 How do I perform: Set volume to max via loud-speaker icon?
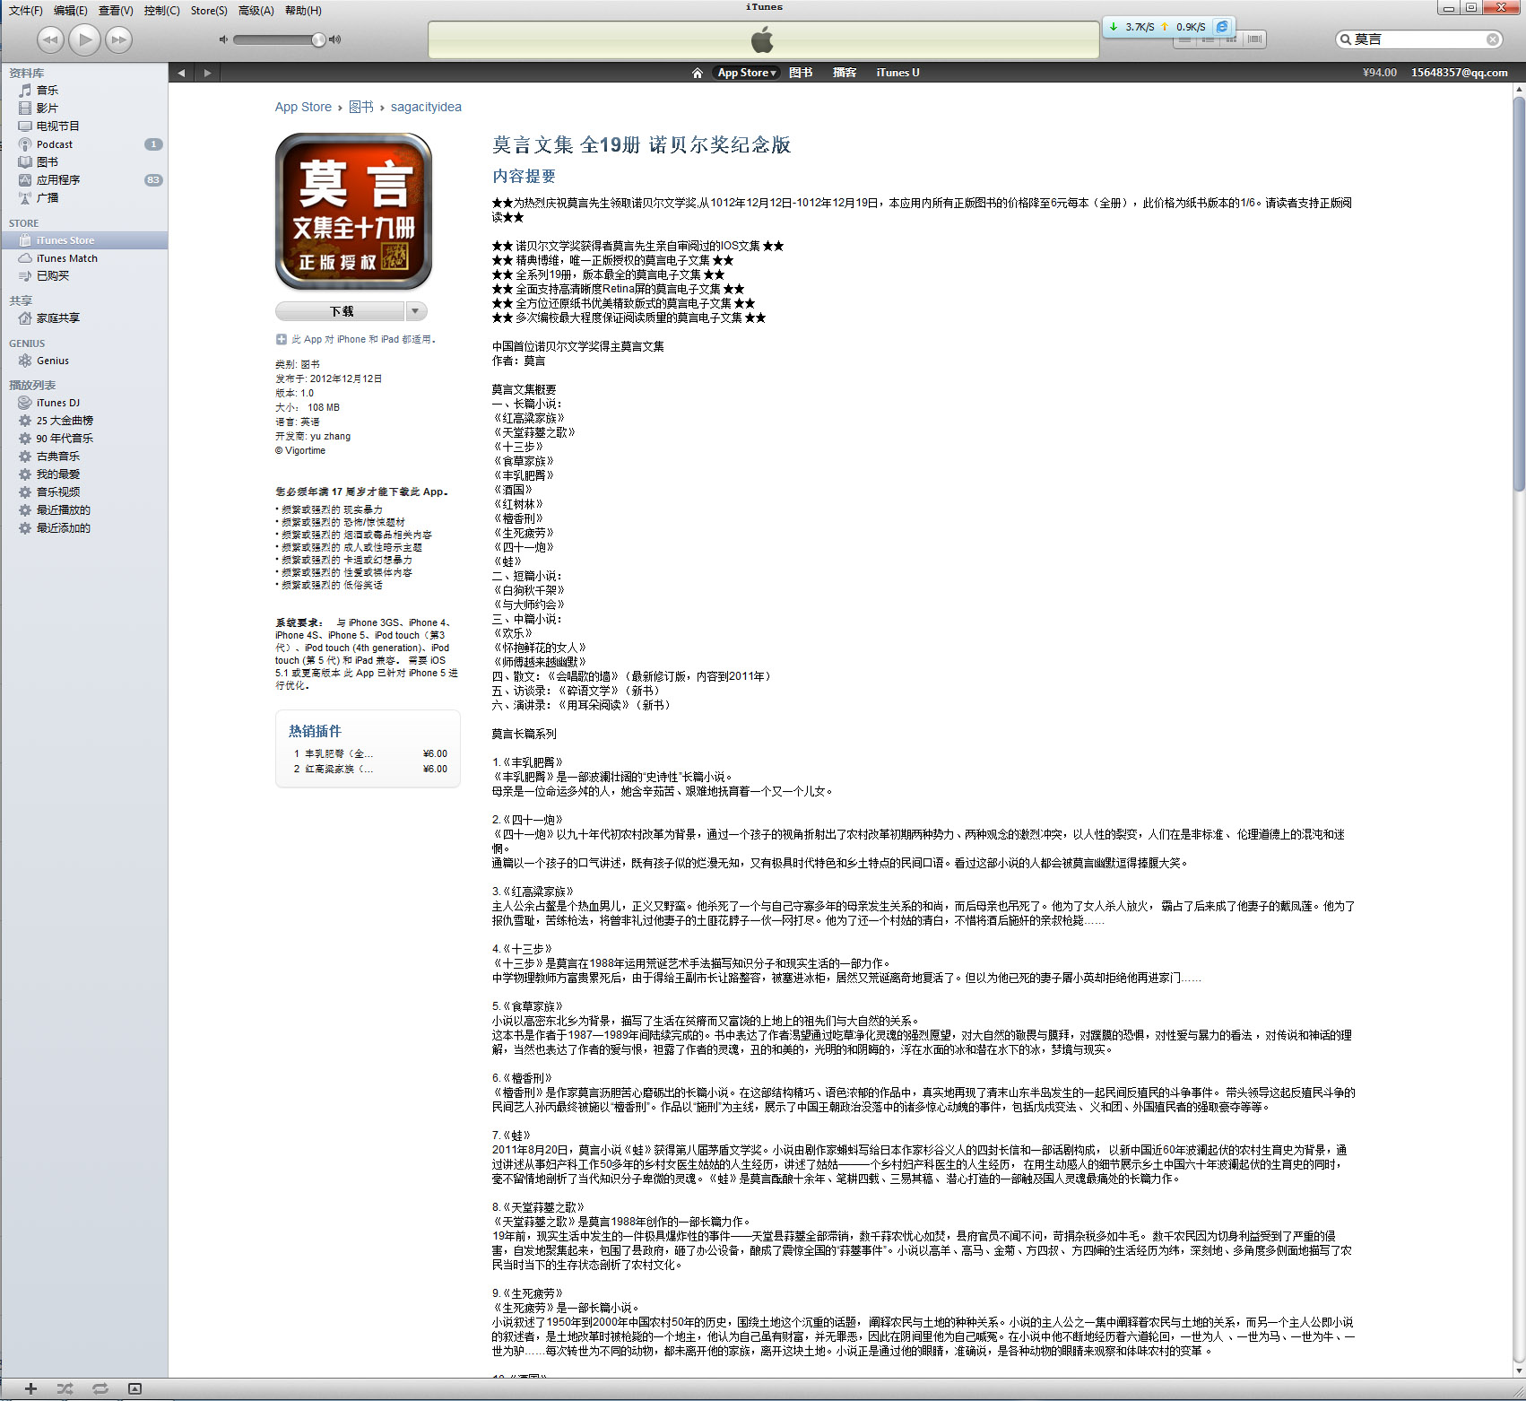pos(335,39)
